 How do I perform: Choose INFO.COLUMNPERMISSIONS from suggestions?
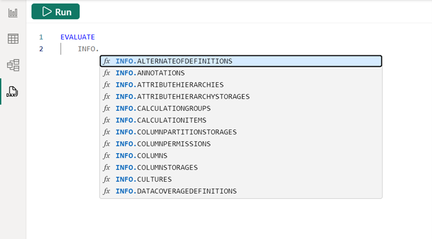point(241,144)
